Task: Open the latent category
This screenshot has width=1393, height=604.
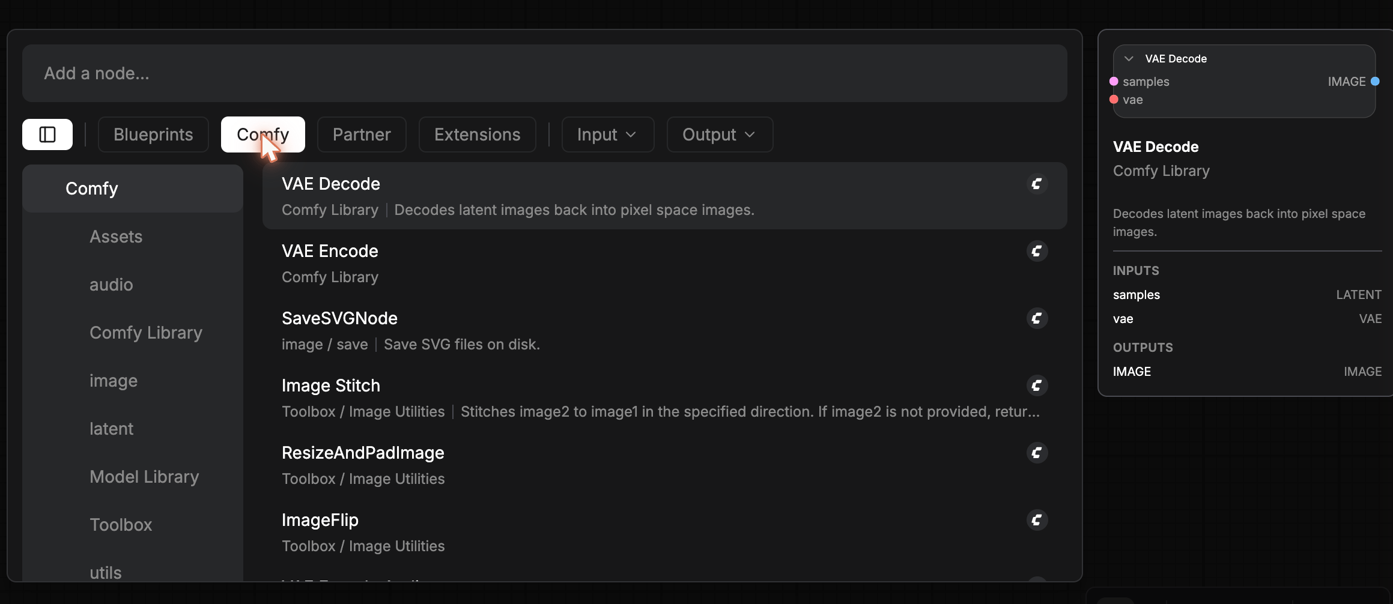Action: pos(133,429)
